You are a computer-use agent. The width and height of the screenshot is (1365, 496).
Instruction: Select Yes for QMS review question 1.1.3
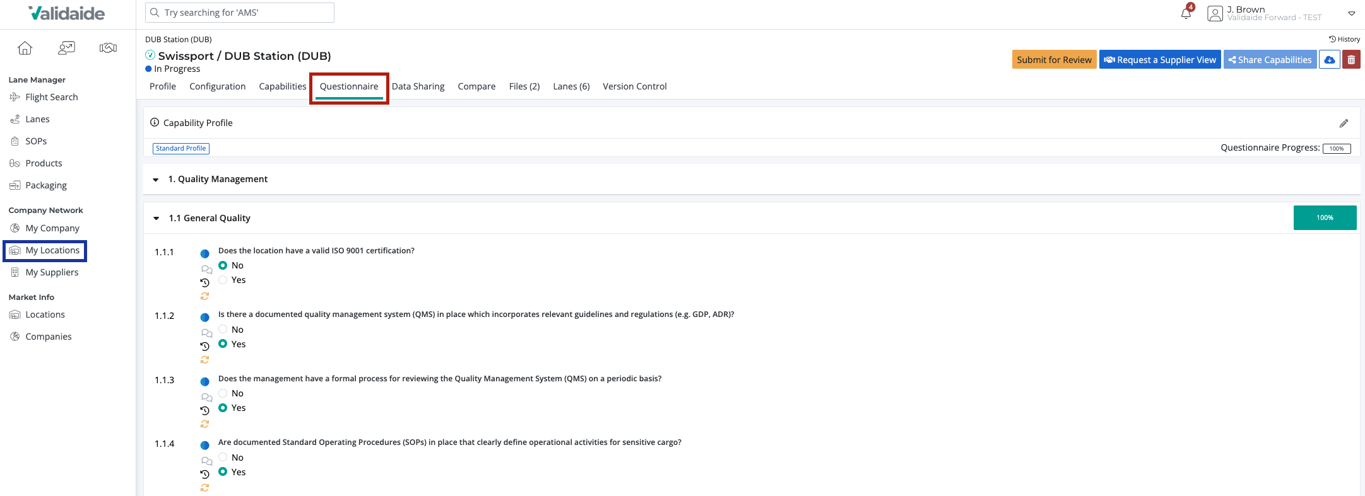point(223,408)
